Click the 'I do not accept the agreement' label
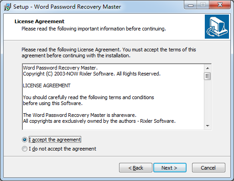This screenshot has height=181, width=234. point(62,149)
